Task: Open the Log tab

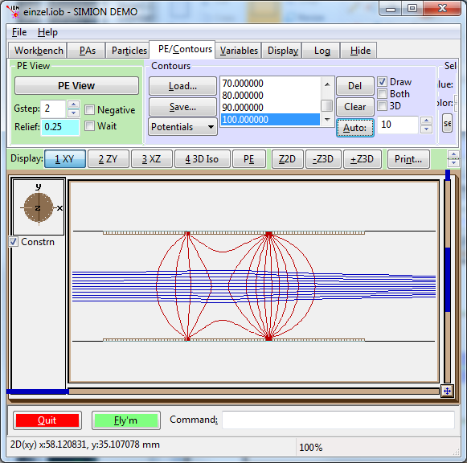Action: (x=322, y=51)
